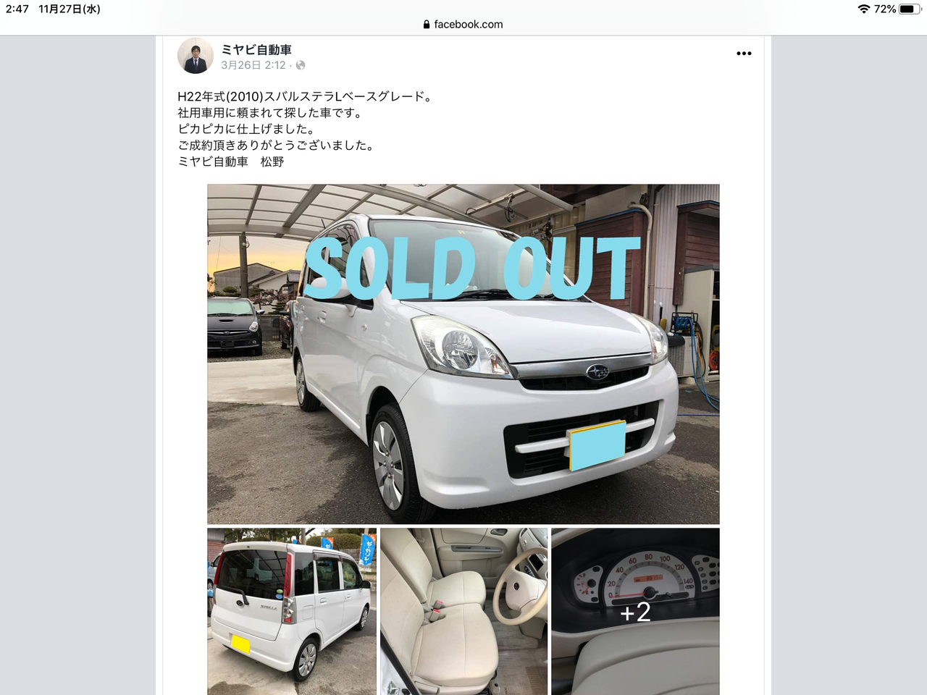Click the Subaru emblem on the car photo
The width and height of the screenshot is (927, 695).
tap(597, 371)
